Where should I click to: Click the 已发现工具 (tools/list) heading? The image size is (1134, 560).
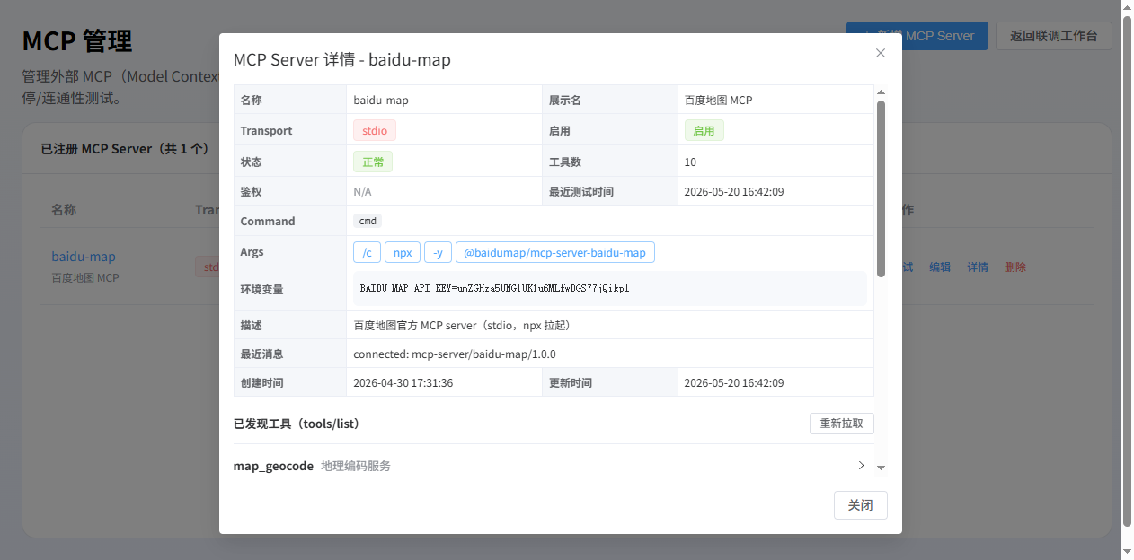[297, 424]
